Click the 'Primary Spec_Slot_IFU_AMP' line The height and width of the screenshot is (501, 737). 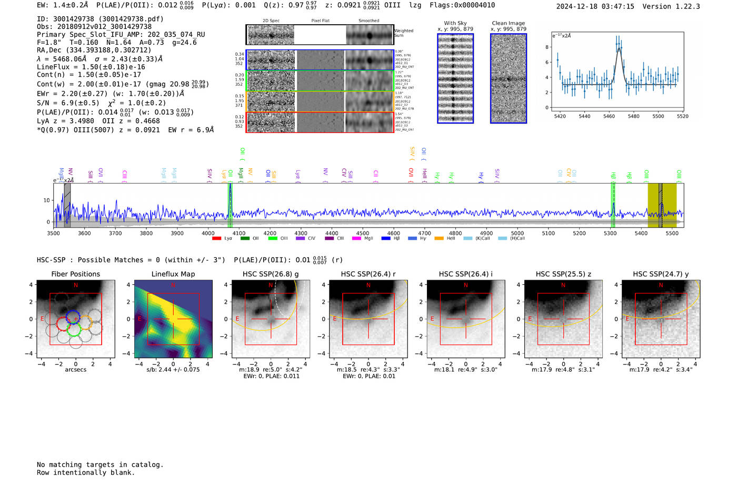click(121, 35)
